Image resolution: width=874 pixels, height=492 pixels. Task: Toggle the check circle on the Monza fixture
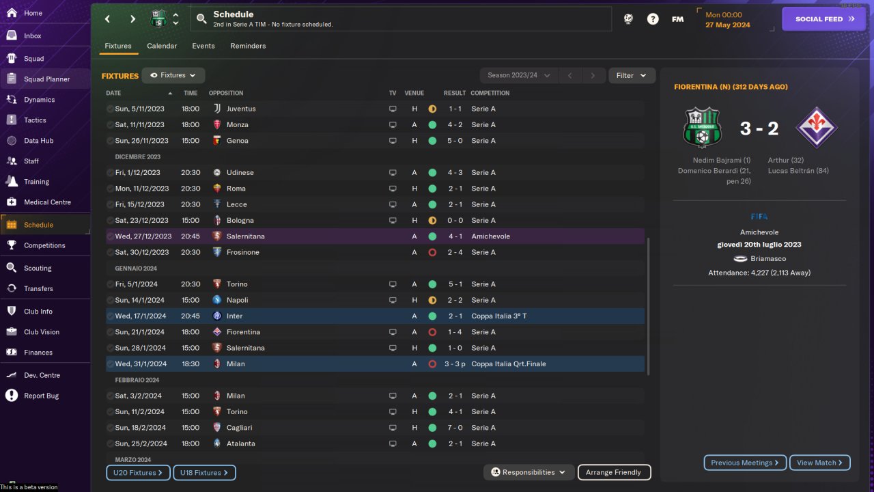(110, 125)
